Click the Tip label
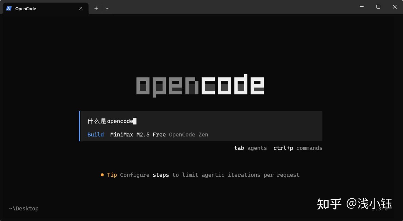 pos(112,175)
